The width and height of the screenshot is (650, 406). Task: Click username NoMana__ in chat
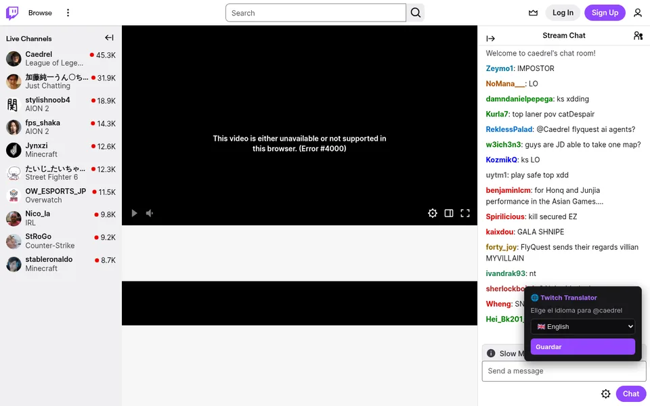pyautogui.click(x=505, y=84)
